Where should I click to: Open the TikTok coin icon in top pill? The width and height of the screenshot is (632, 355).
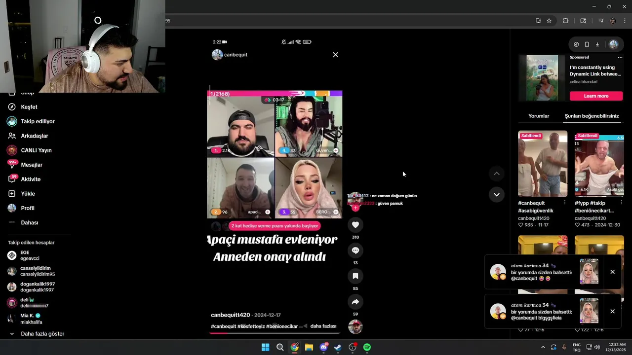point(576,44)
